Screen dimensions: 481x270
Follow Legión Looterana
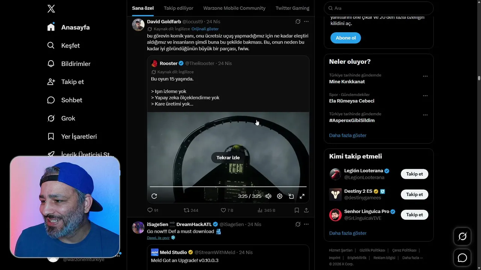point(414,174)
